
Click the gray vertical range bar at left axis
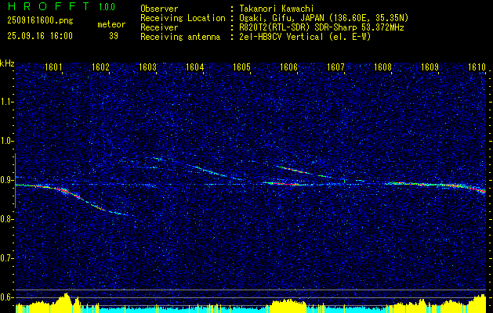coord(15,181)
